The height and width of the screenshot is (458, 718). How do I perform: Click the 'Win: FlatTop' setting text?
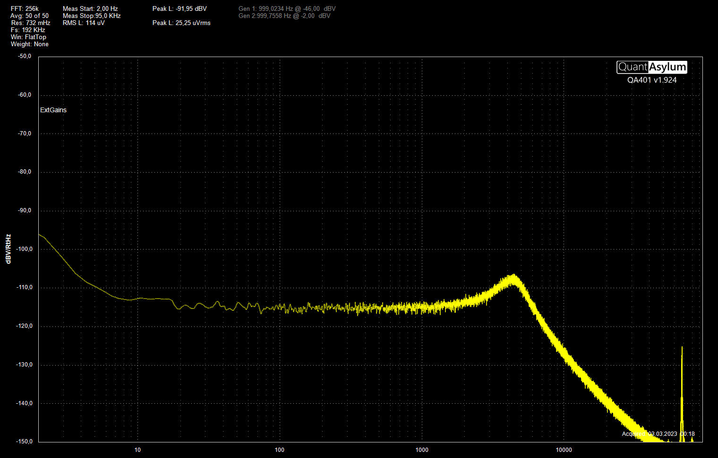tap(28, 37)
